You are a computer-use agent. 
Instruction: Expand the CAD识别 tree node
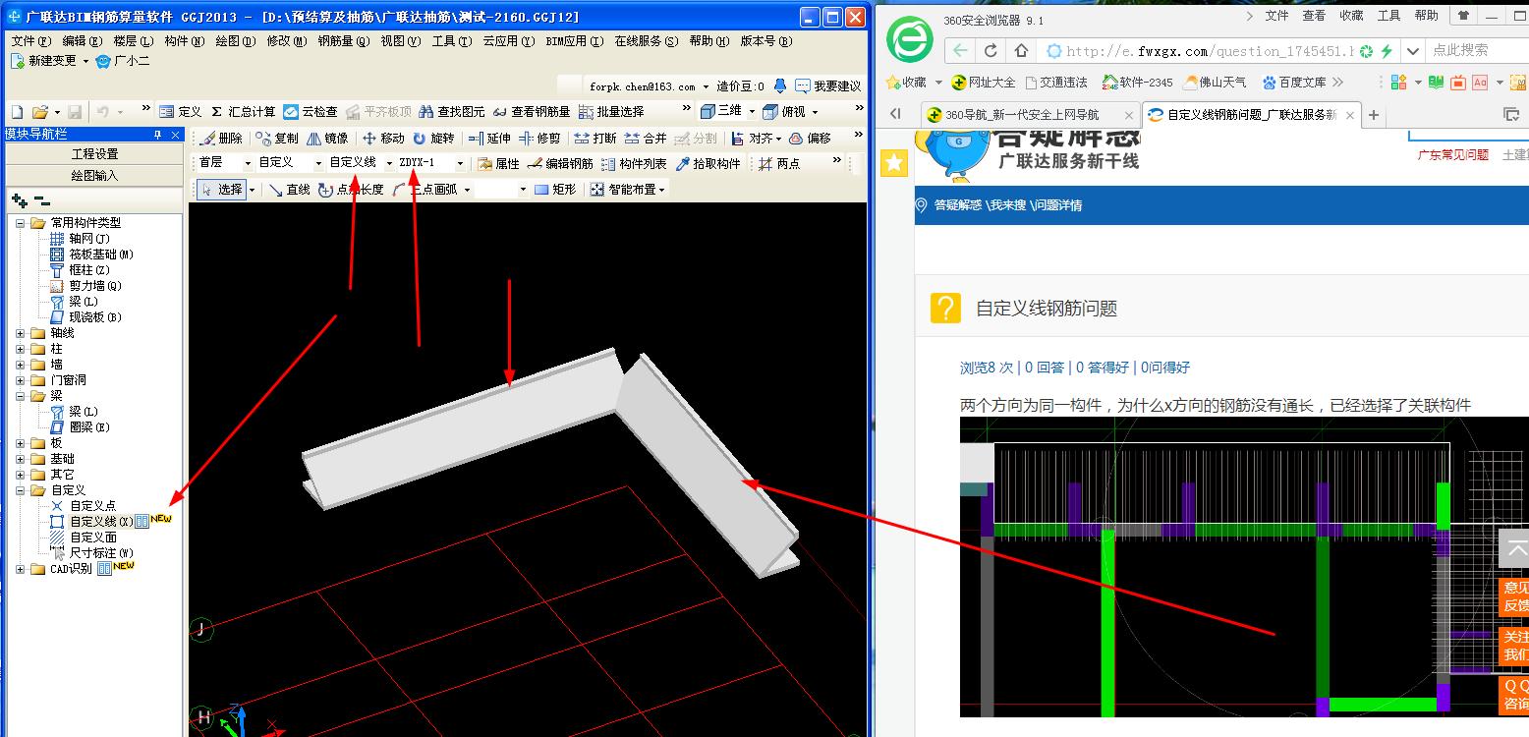coord(20,569)
